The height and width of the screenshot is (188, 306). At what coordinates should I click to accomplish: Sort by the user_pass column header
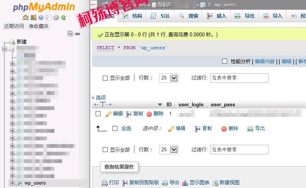pyautogui.click(x=223, y=105)
